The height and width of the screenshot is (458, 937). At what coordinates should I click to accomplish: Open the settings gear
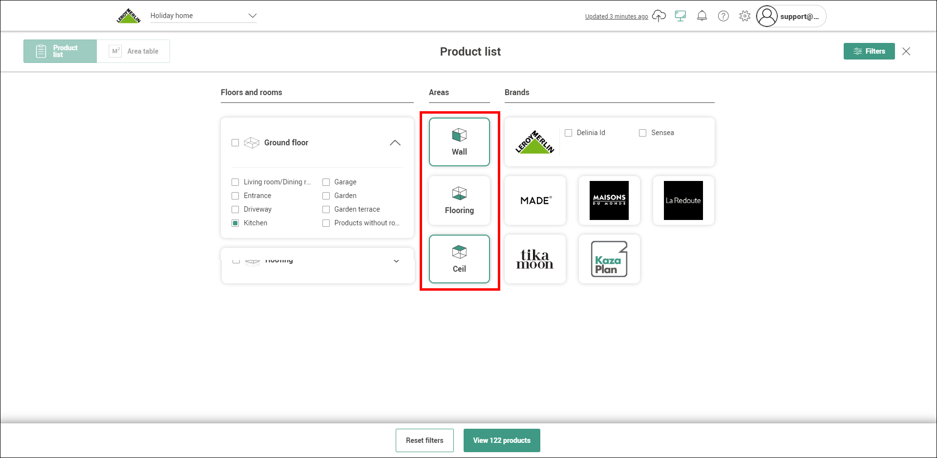click(745, 16)
